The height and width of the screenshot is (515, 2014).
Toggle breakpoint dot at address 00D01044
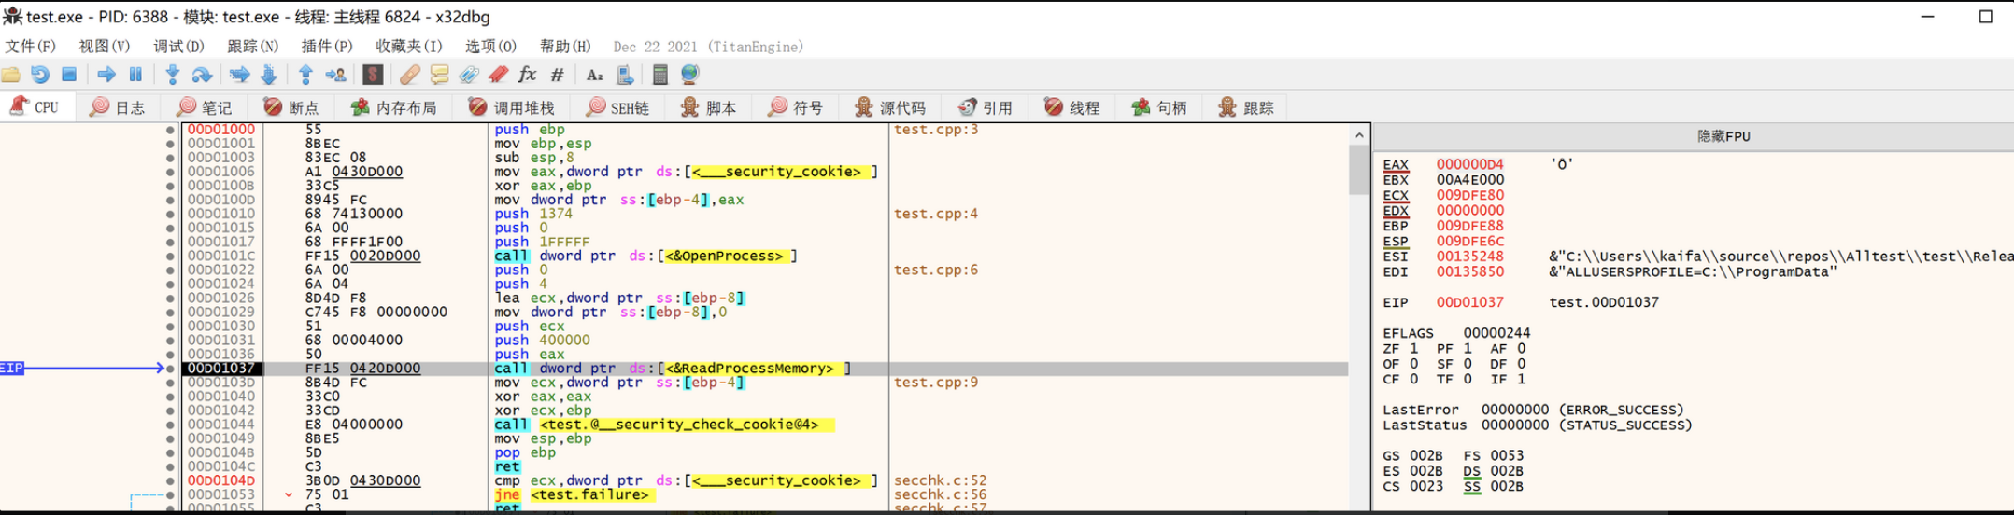170,425
